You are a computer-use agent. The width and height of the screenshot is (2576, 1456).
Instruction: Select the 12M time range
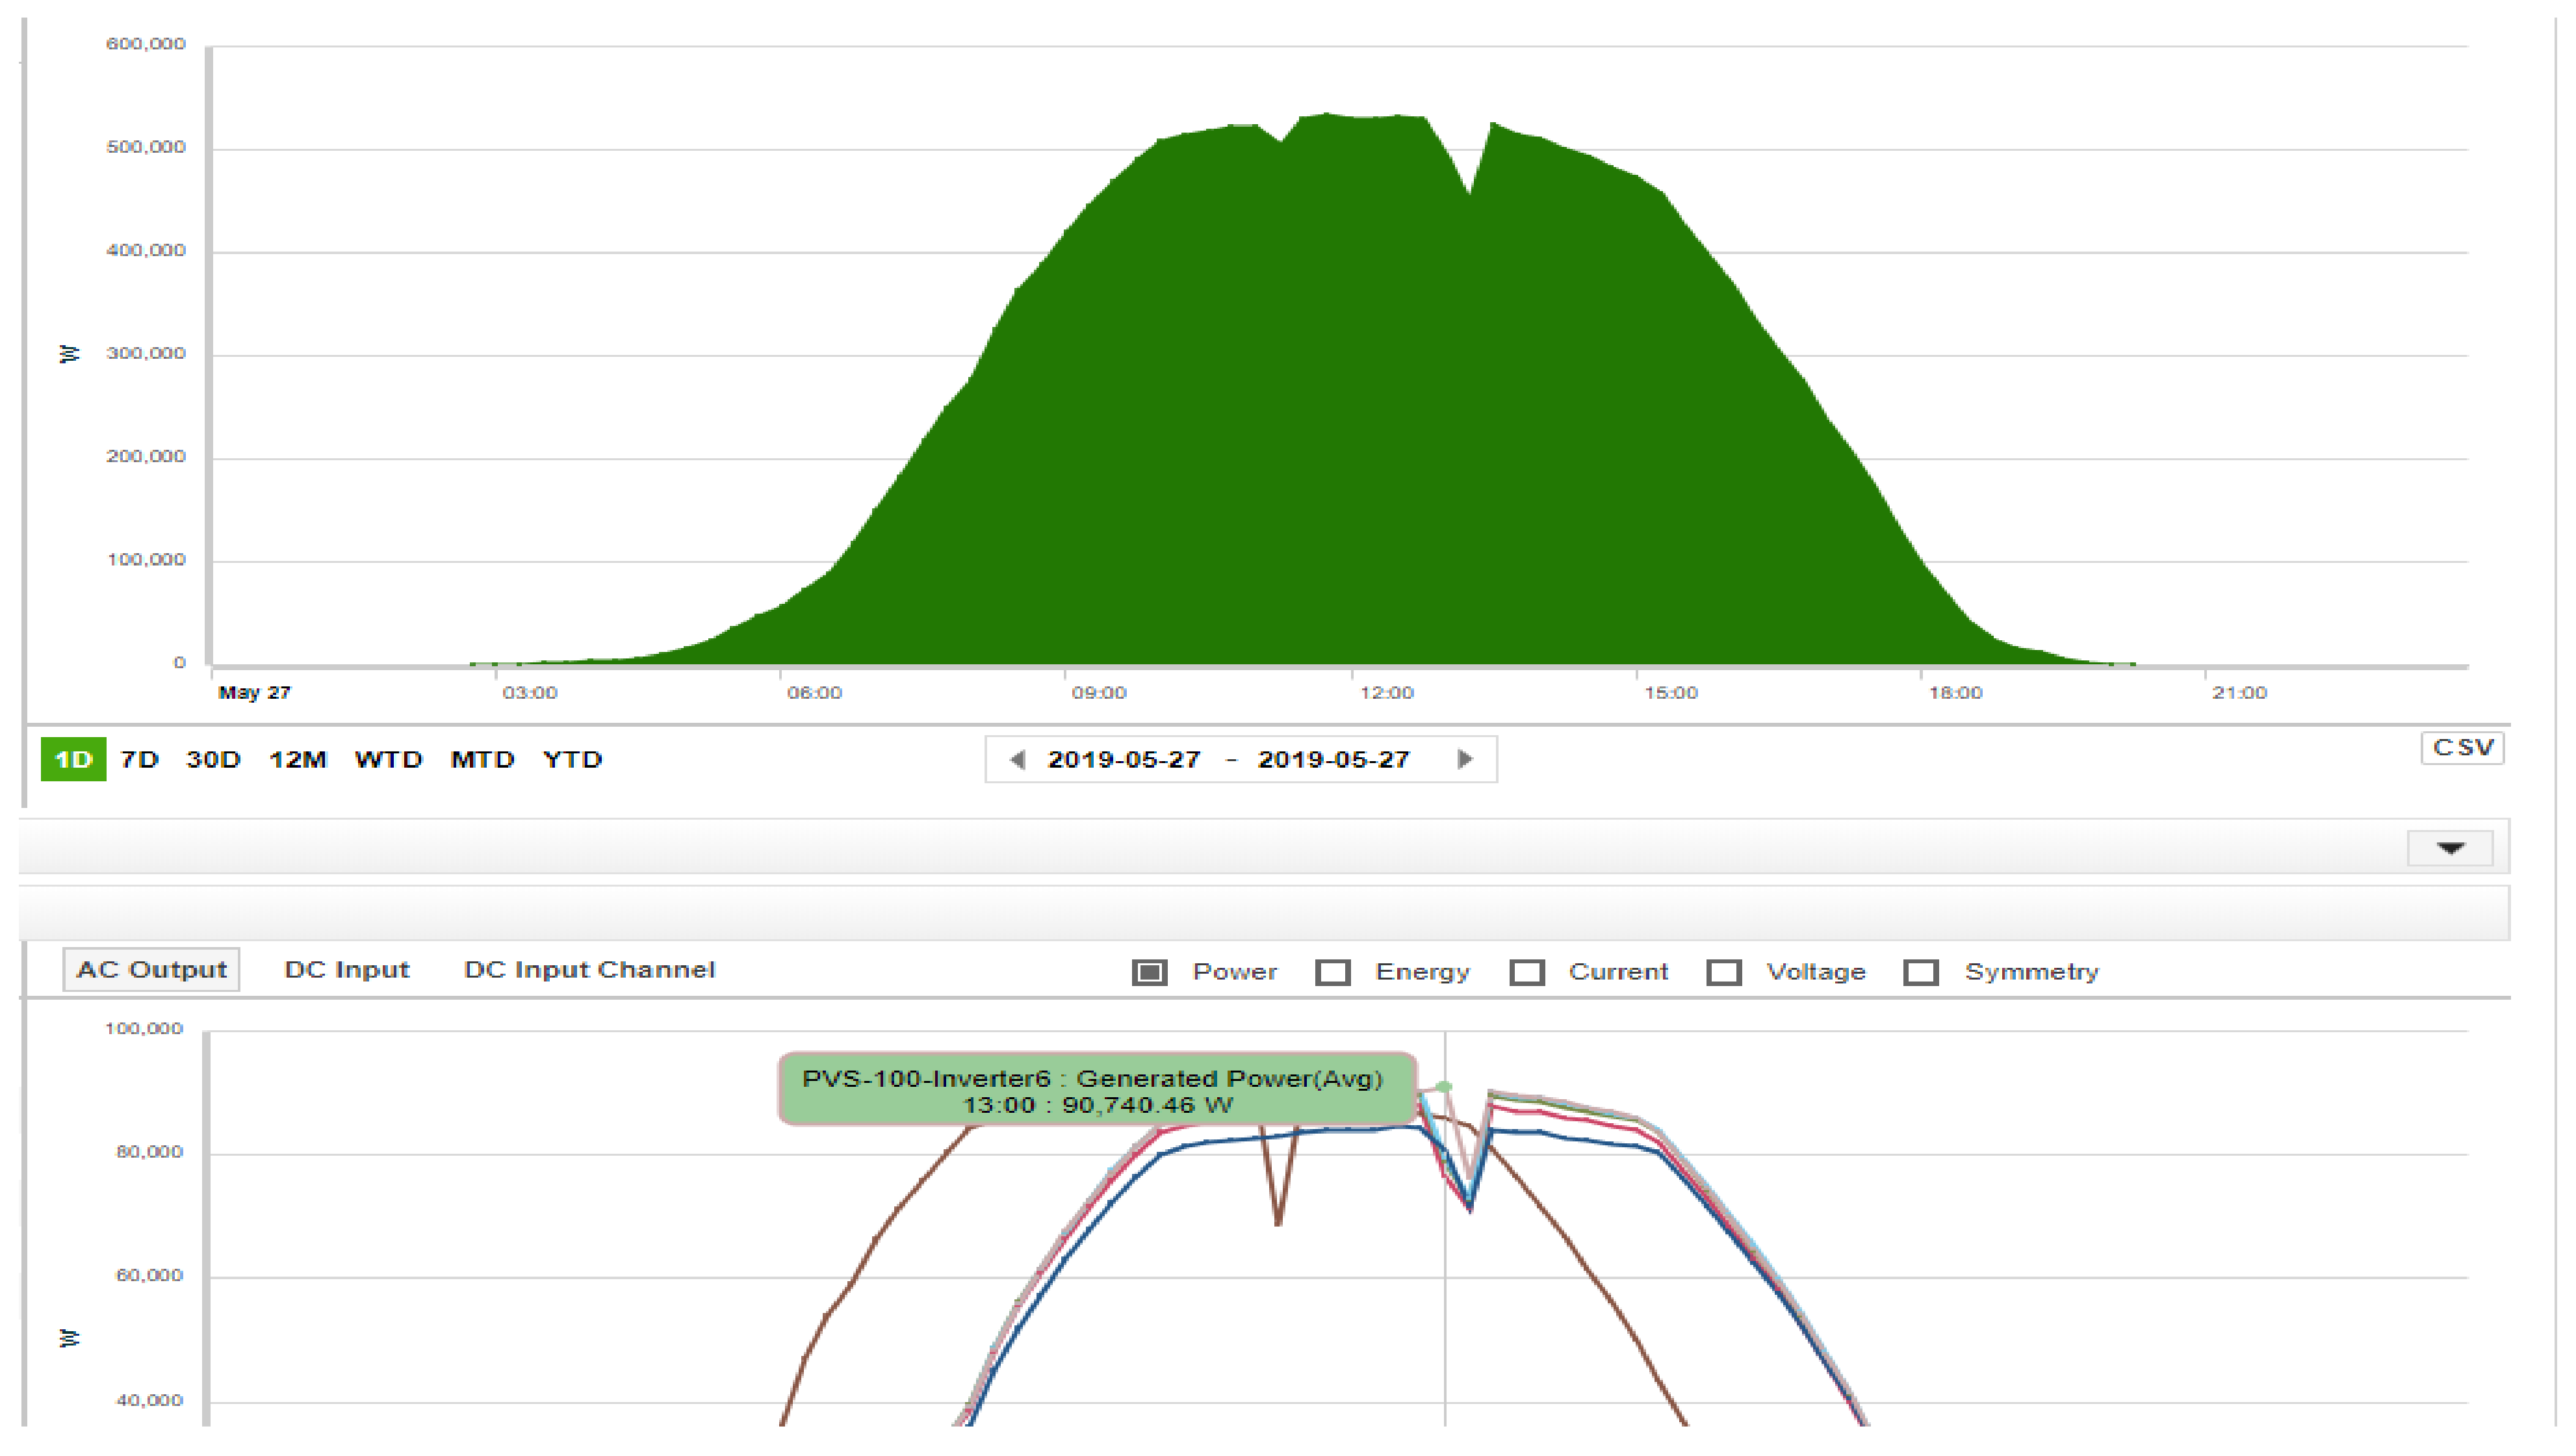tap(297, 759)
